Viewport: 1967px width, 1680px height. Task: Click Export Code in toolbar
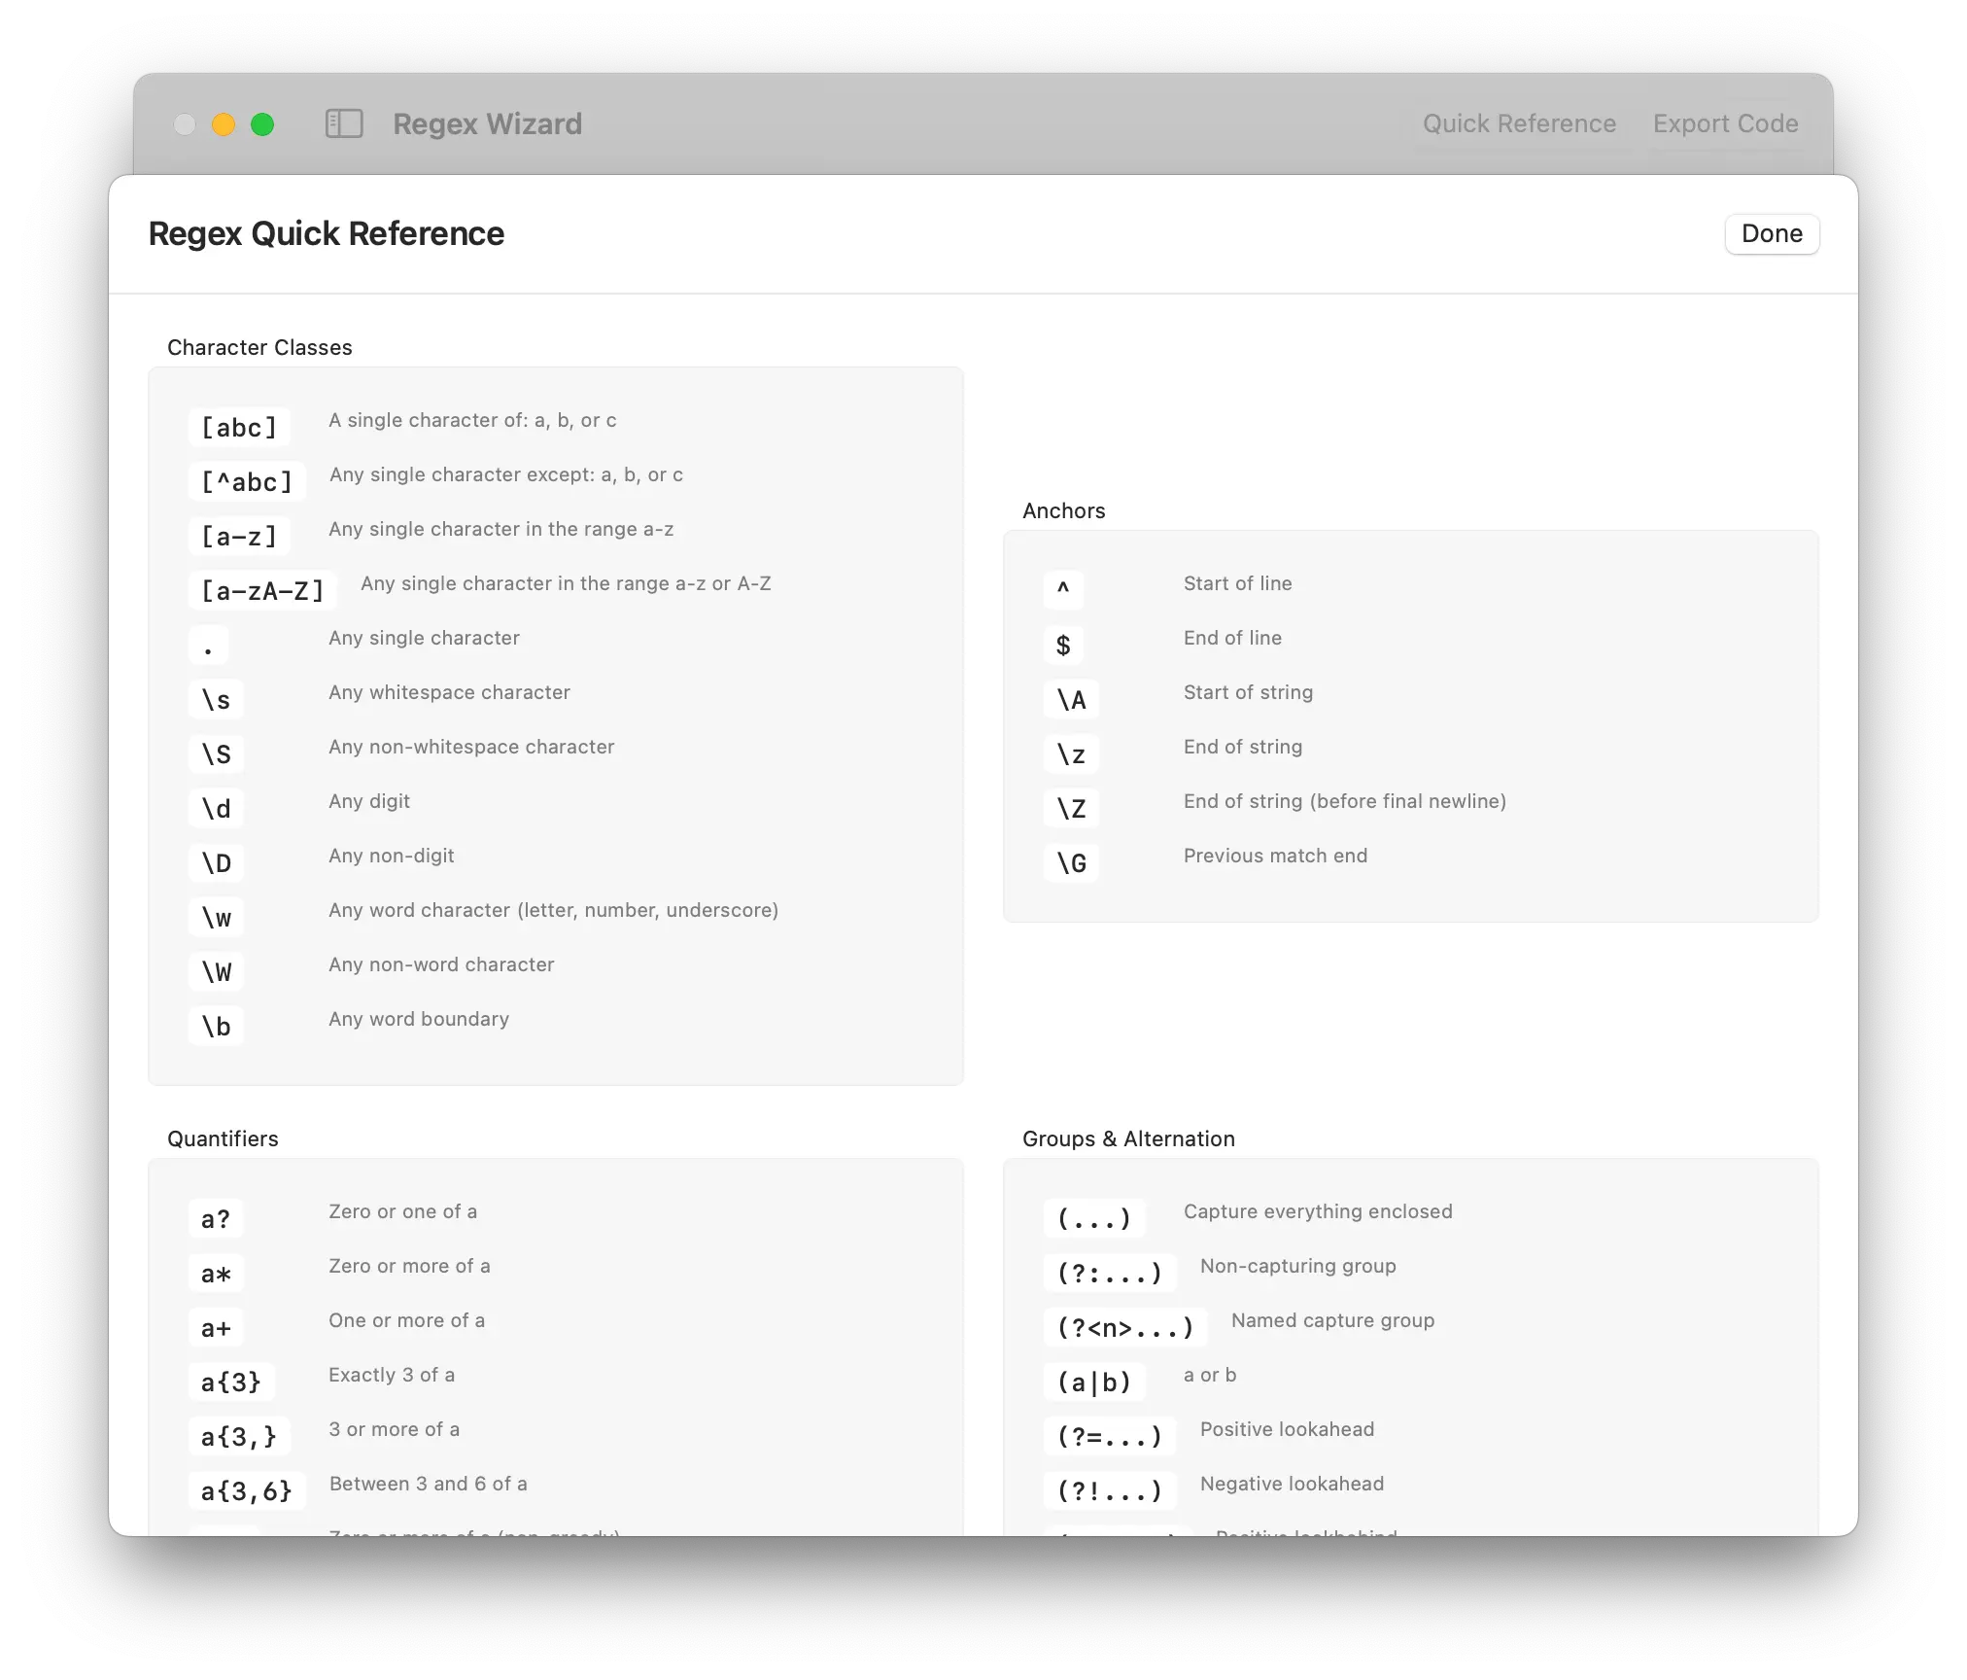point(1725,123)
